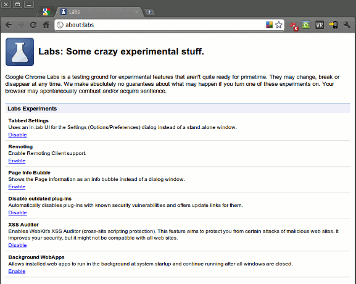Open the wrench settings menu
The height and width of the screenshot is (284, 356).
click(347, 25)
